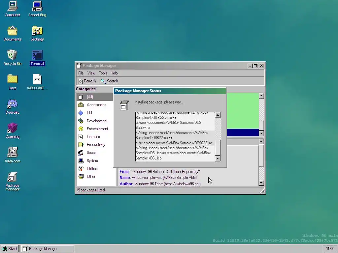The height and width of the screenshot is (253, 338).
Task: Click 'Installing package, please wait...' text
Action: (x=159, y=102)
